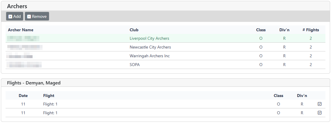
Task: Select the Newcastle City Archers row
Action: coord(150,47)
